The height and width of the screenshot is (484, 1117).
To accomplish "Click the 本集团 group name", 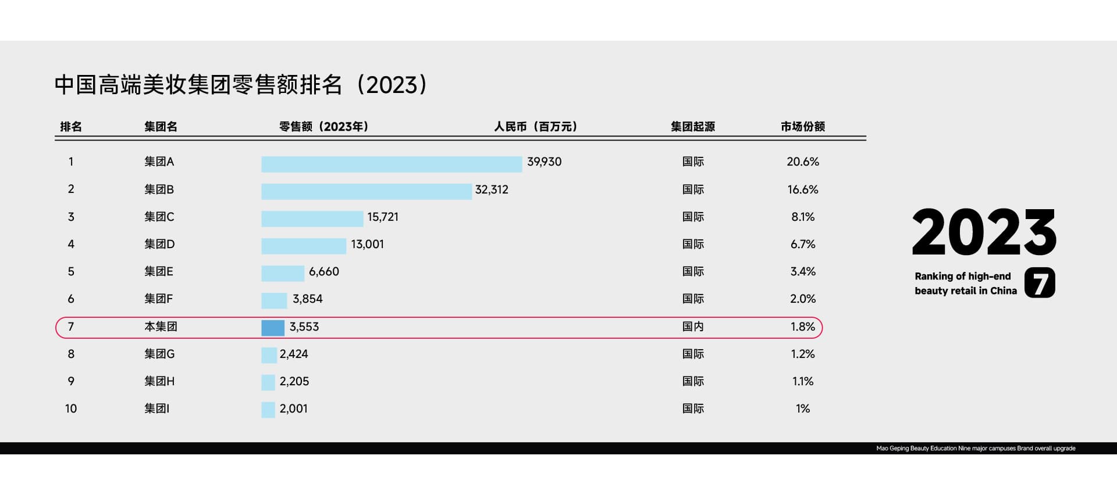I will point(161,327).
